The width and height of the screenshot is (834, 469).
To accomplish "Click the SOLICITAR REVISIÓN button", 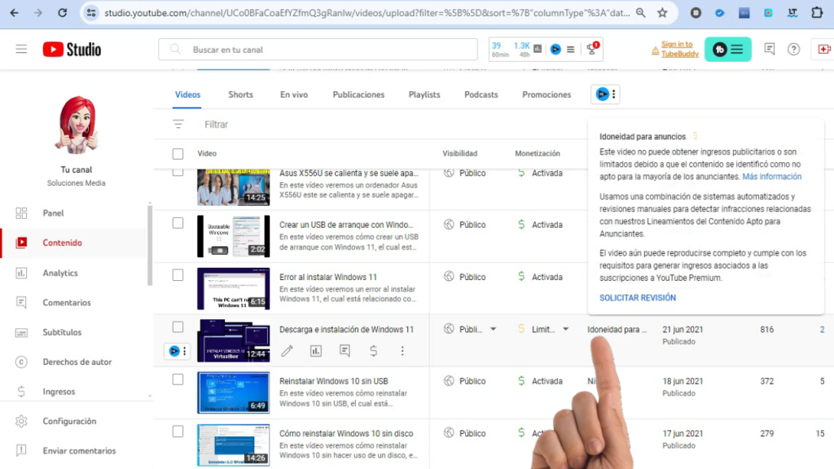I will [x=638, y=298].
